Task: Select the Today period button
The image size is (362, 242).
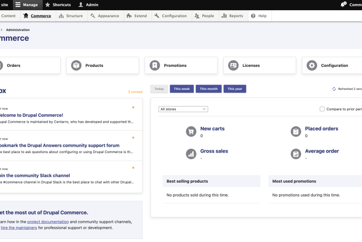Action: tap(159, 89)
